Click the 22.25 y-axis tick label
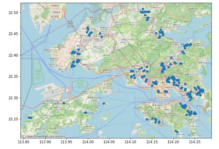Screen dimensions: 219x149 14,119
